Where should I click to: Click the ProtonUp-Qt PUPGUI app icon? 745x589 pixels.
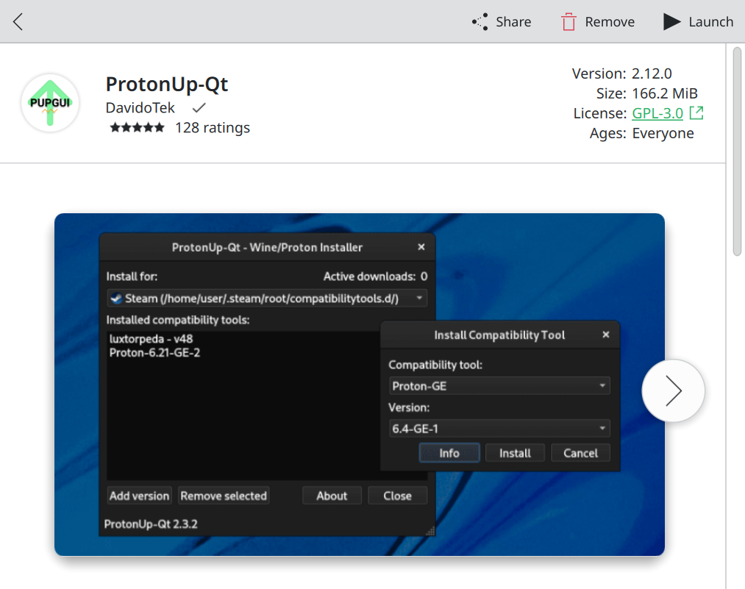(49, 103)
